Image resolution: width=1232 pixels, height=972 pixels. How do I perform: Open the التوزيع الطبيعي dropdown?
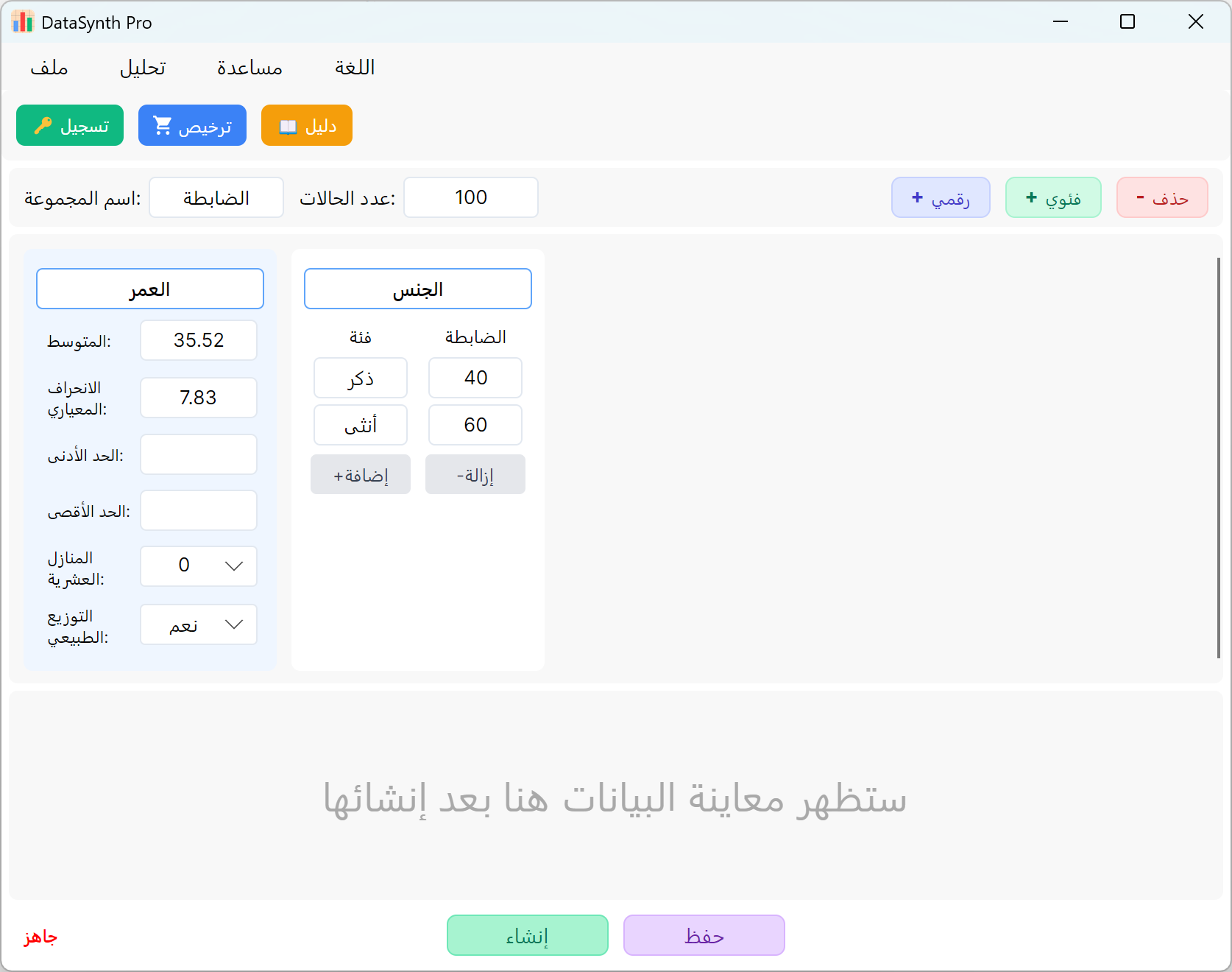click(199, 624)
